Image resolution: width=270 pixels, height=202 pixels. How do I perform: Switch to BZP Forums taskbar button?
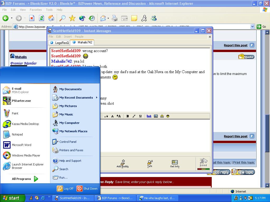click(115, 198)
